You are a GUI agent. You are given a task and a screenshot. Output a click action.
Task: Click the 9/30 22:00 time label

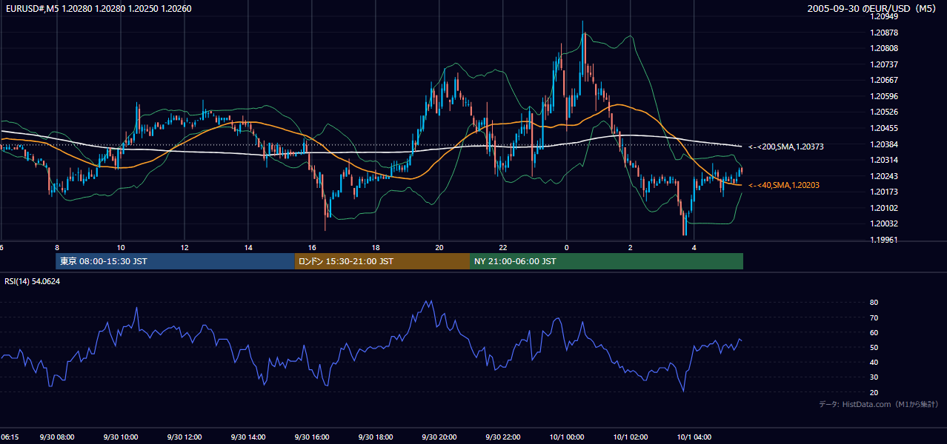pos(503,437)
